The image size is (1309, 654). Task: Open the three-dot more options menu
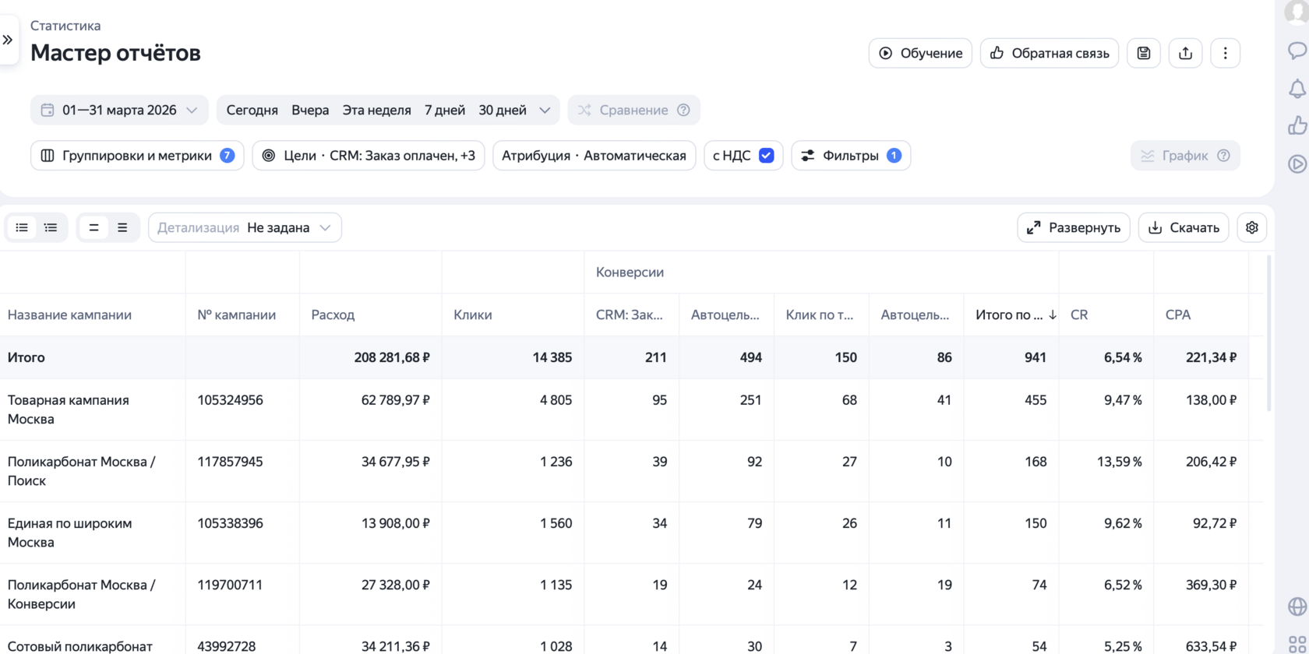(1225, 53)
